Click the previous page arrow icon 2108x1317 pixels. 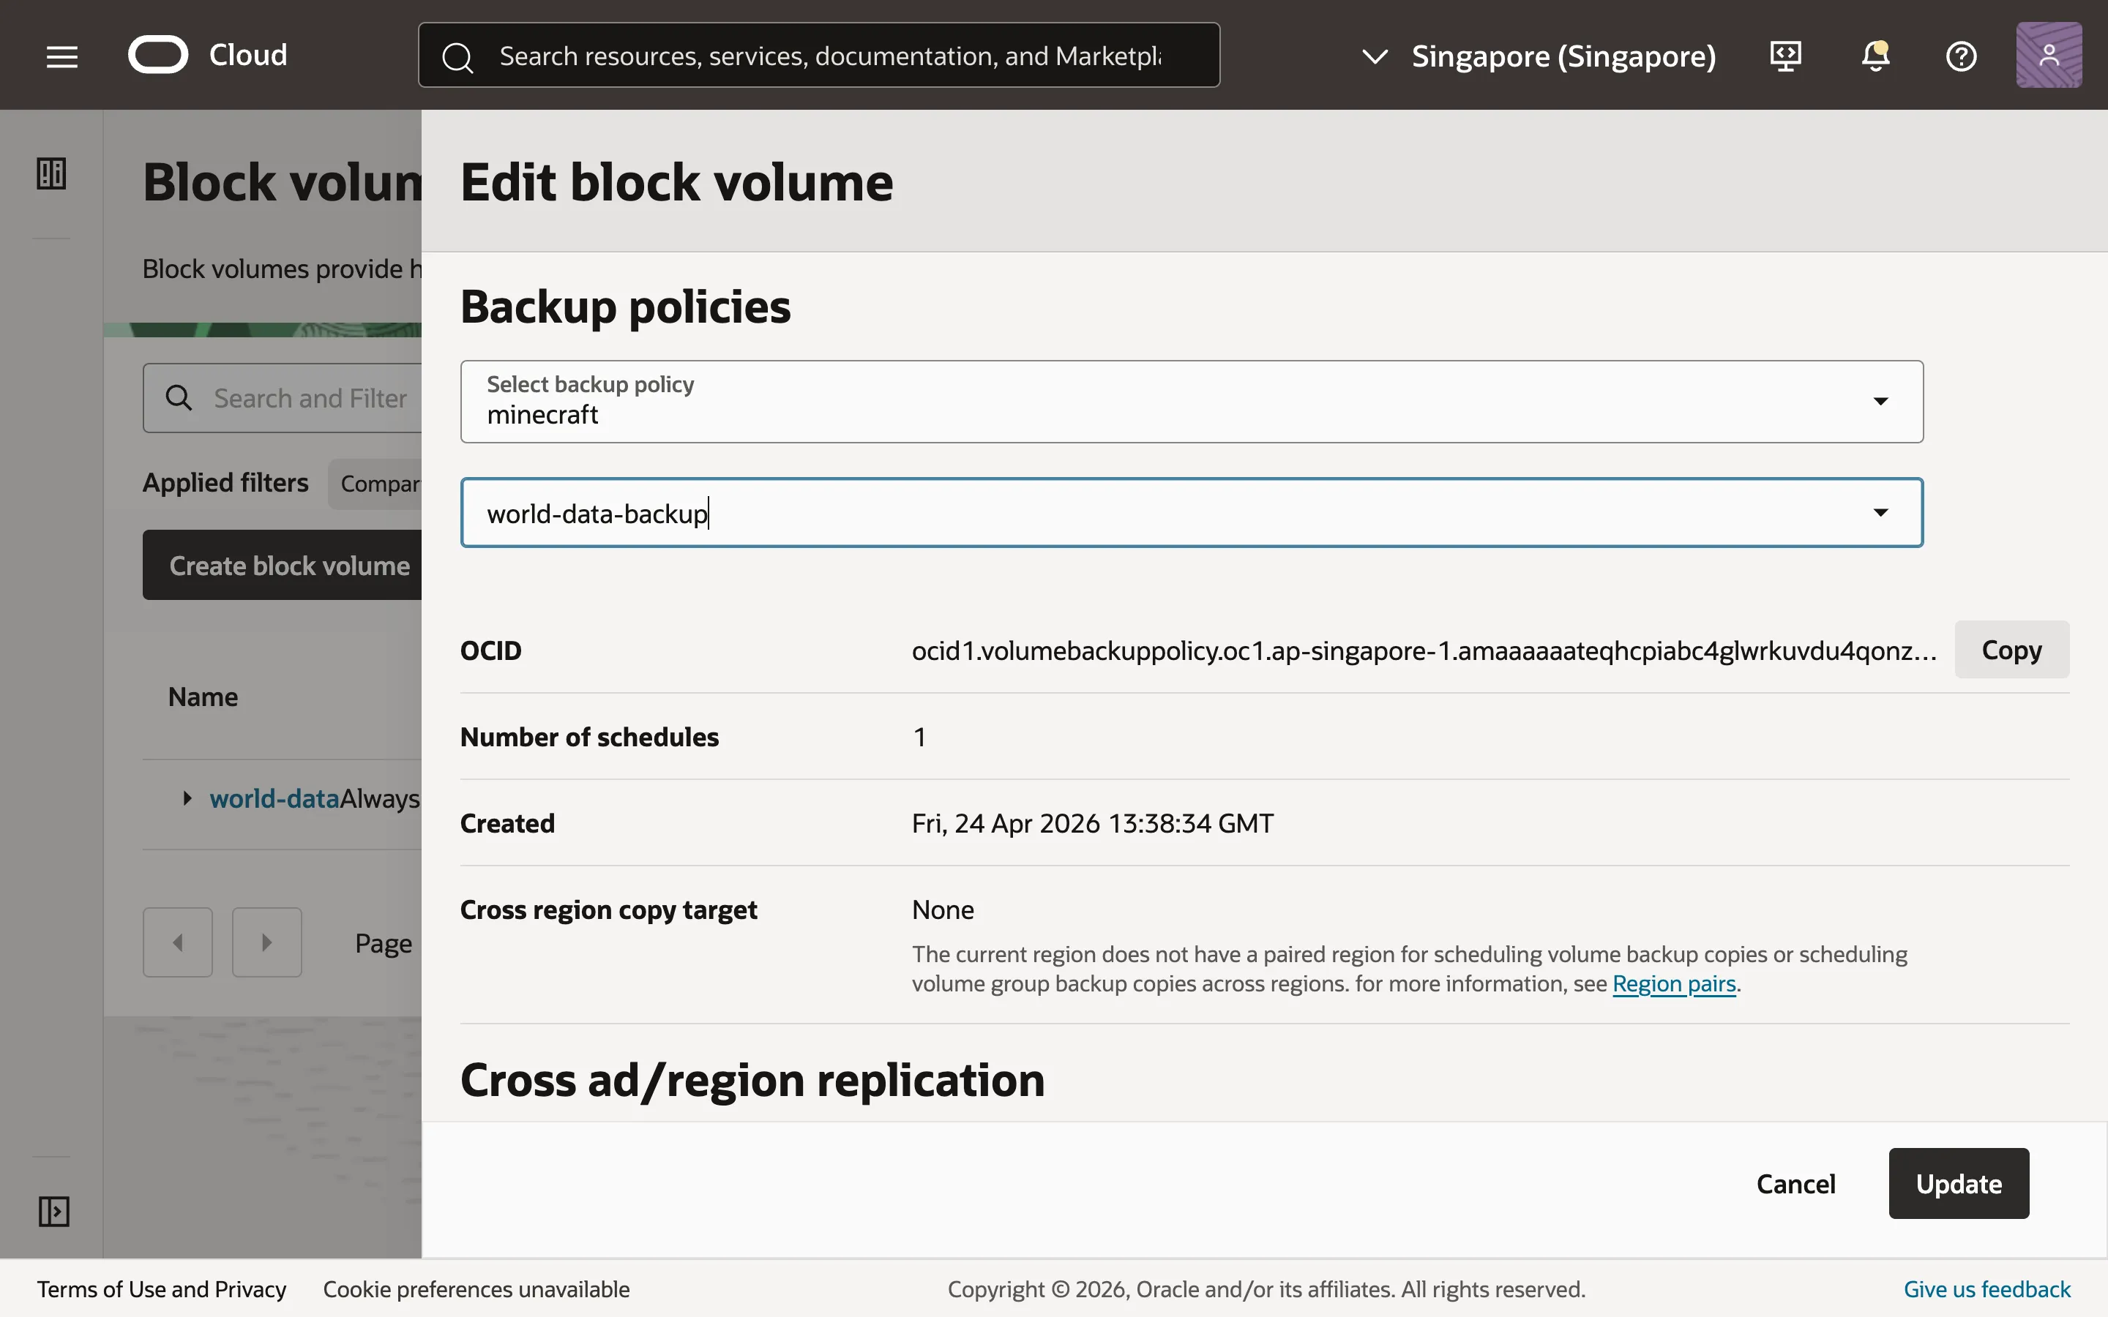coord(178,942)
